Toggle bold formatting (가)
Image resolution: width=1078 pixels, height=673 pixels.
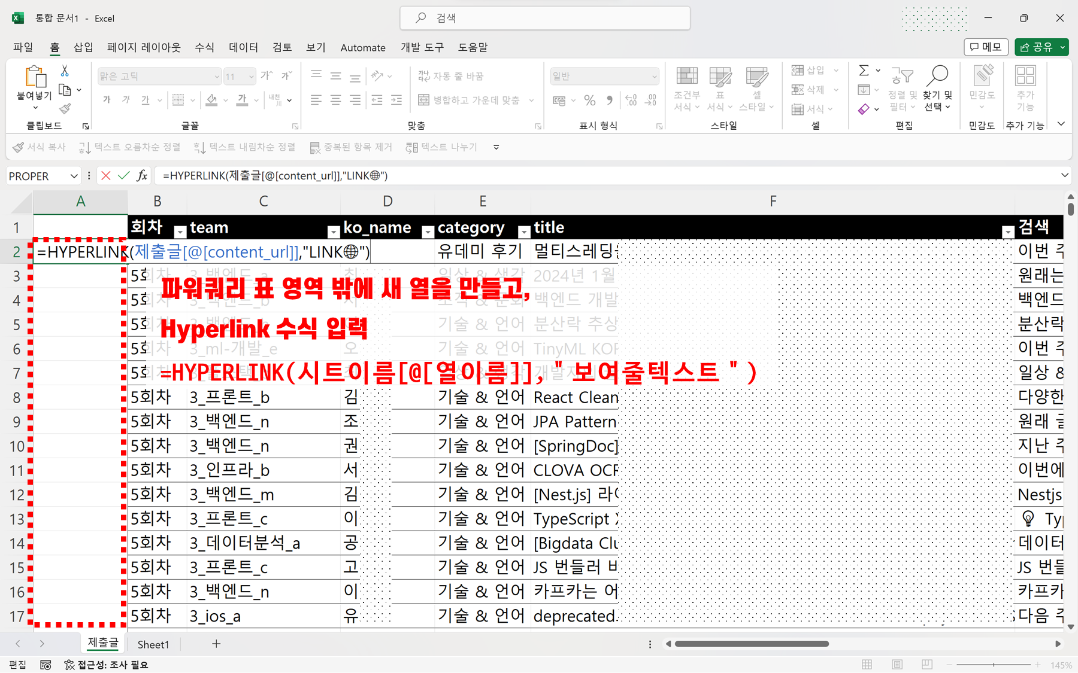point(107,100)
